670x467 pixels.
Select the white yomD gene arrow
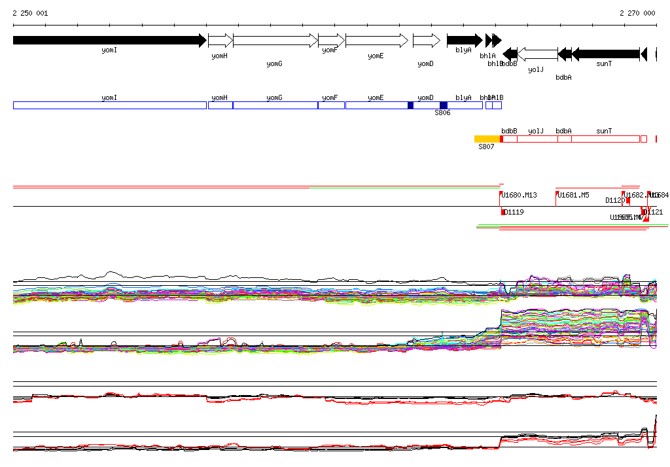click(427, 41)
